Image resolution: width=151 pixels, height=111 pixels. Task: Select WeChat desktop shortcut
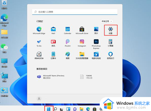(4, 48)
